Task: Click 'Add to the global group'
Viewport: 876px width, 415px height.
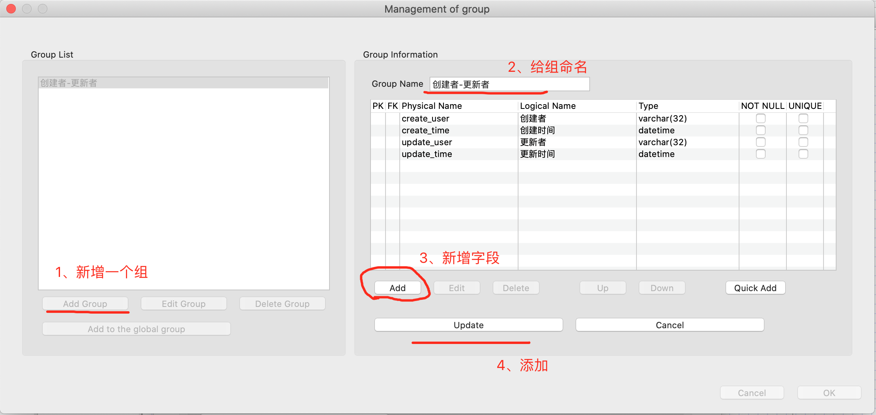Action: [136, 329]
